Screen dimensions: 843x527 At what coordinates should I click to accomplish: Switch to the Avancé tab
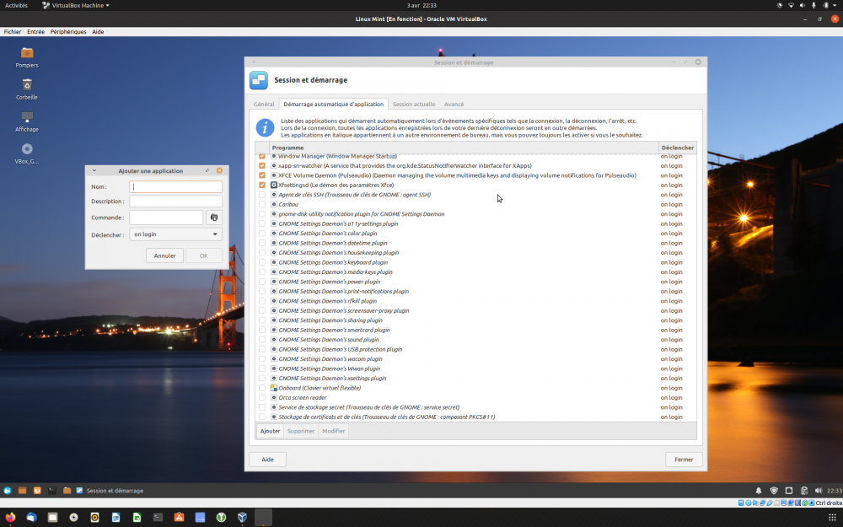coord(454,105)
